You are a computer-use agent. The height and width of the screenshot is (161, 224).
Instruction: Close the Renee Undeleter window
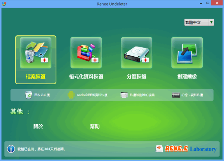click(217, 3)
